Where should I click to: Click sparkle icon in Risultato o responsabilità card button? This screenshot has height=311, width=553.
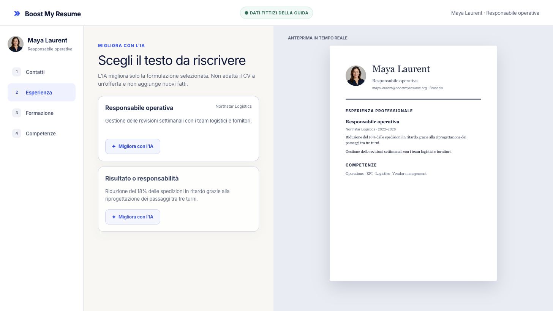point(114,217)
